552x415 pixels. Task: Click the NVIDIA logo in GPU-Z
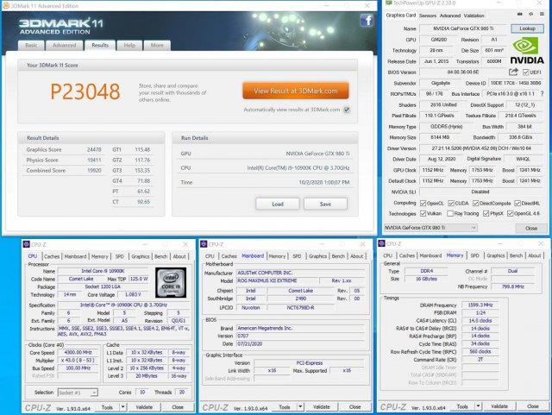click(527, 51)
